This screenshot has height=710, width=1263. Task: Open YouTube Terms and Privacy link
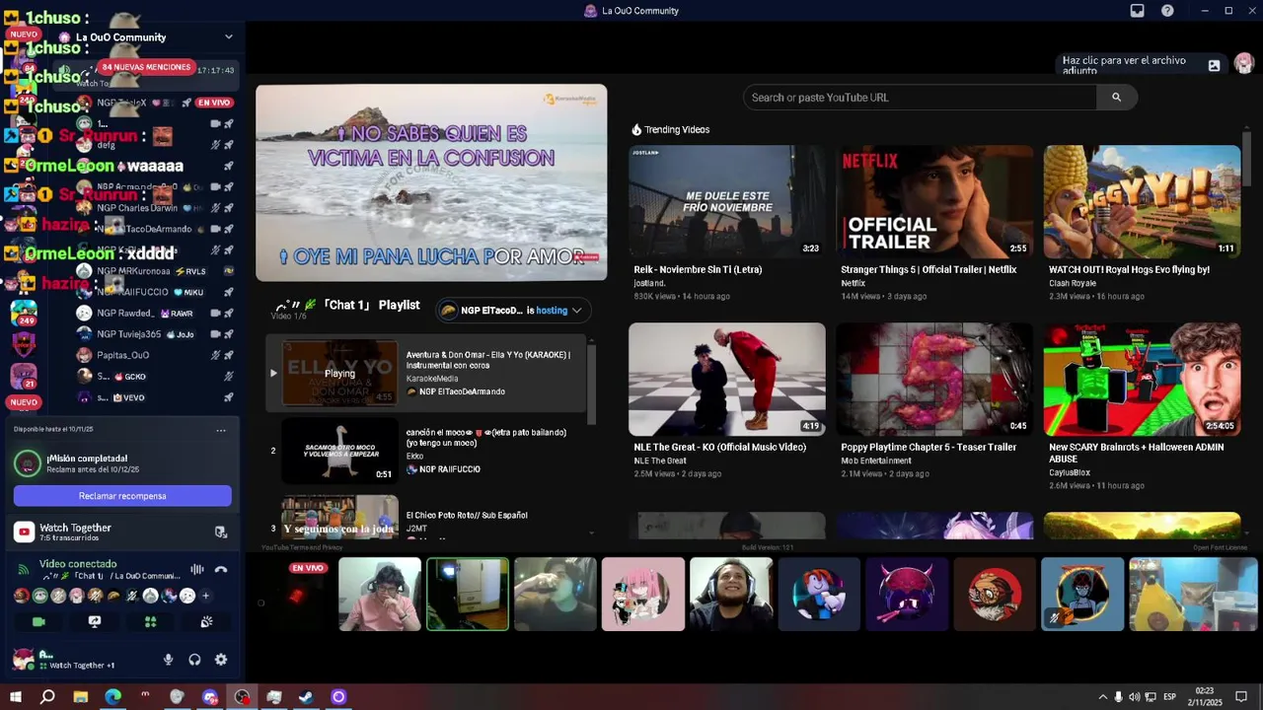(302, 547)
